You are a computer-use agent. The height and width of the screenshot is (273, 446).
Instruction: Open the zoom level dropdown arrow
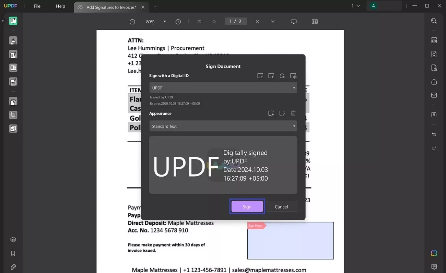pyautogui.click(x=165, y=22)
